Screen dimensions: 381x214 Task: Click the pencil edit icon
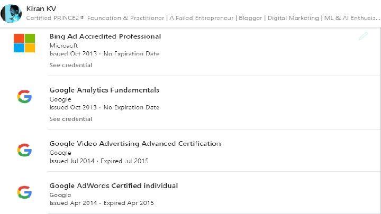[x=362, y=36]
